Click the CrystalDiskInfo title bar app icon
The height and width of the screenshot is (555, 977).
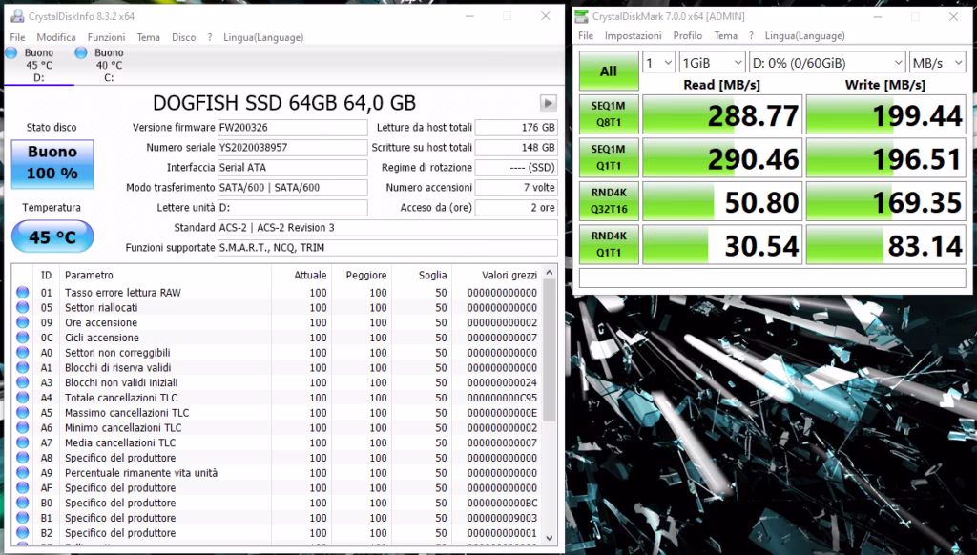tap(18, 16)
